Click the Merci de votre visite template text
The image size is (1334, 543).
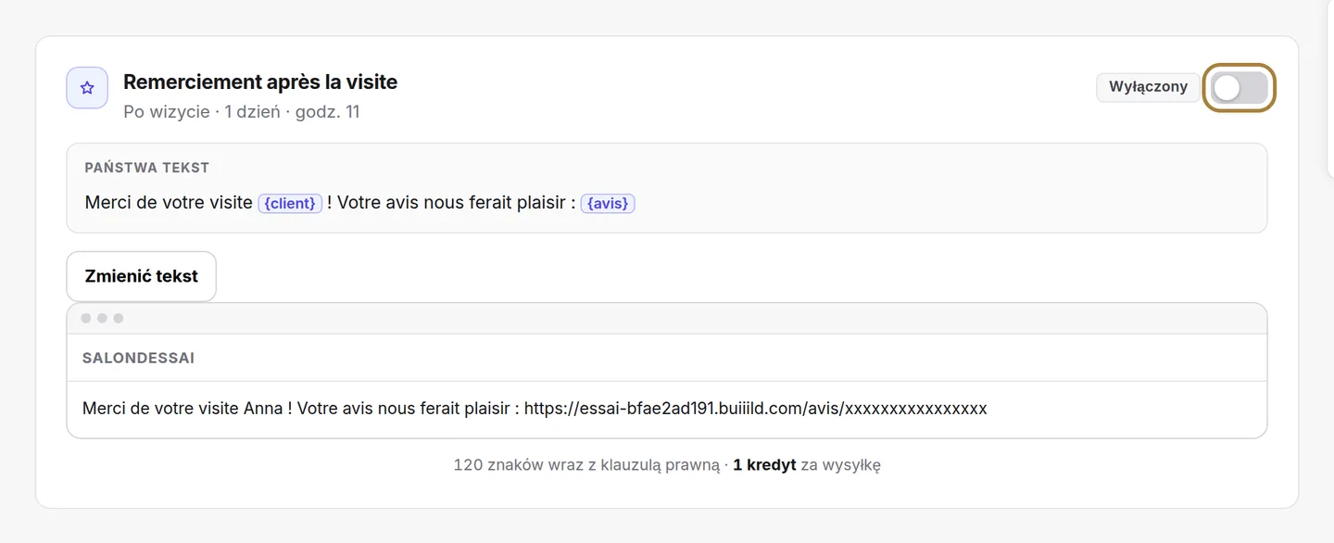point(169,202)
